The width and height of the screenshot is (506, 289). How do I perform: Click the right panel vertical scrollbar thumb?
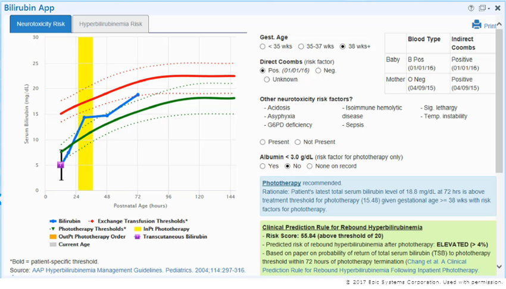coord(499,100)
